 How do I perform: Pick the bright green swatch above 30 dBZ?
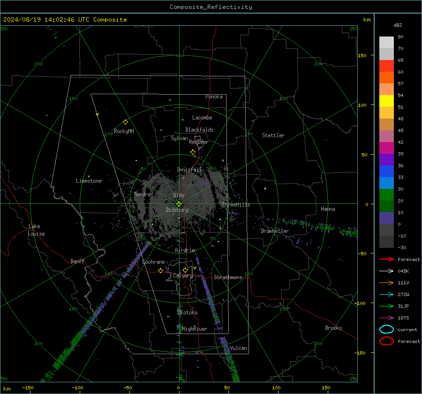pos(386,195)
